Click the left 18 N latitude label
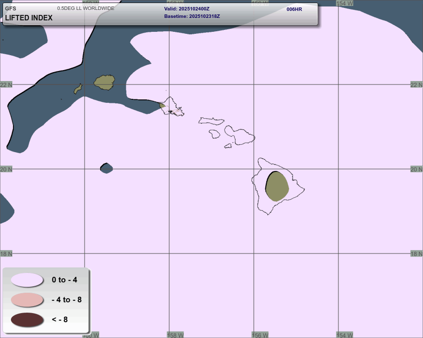423x338 pixels. (x=6, y=253)
